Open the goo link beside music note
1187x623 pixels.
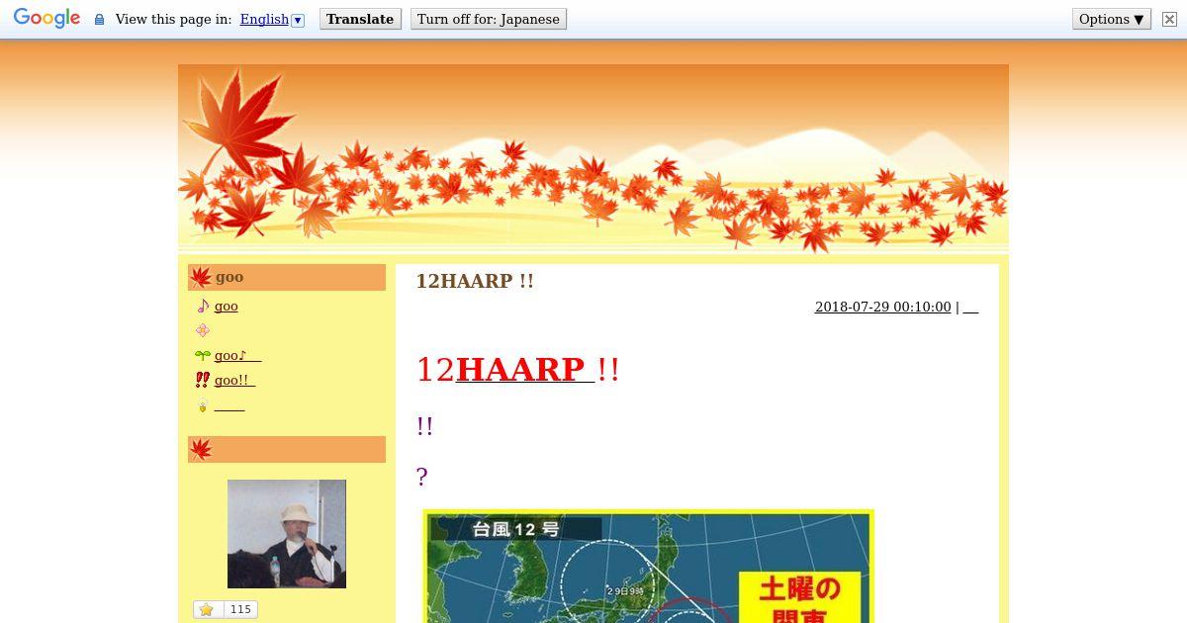(226, 307)
